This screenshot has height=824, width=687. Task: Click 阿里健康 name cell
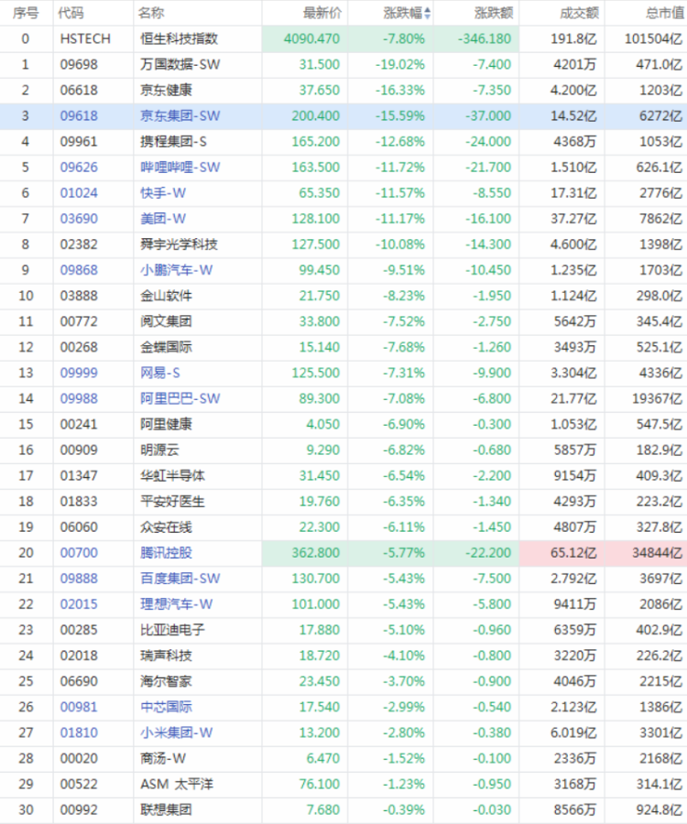pos(166,424)
